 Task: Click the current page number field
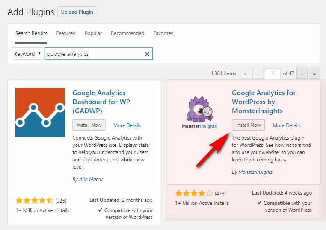pyautogui.click(x=273, y=73)
